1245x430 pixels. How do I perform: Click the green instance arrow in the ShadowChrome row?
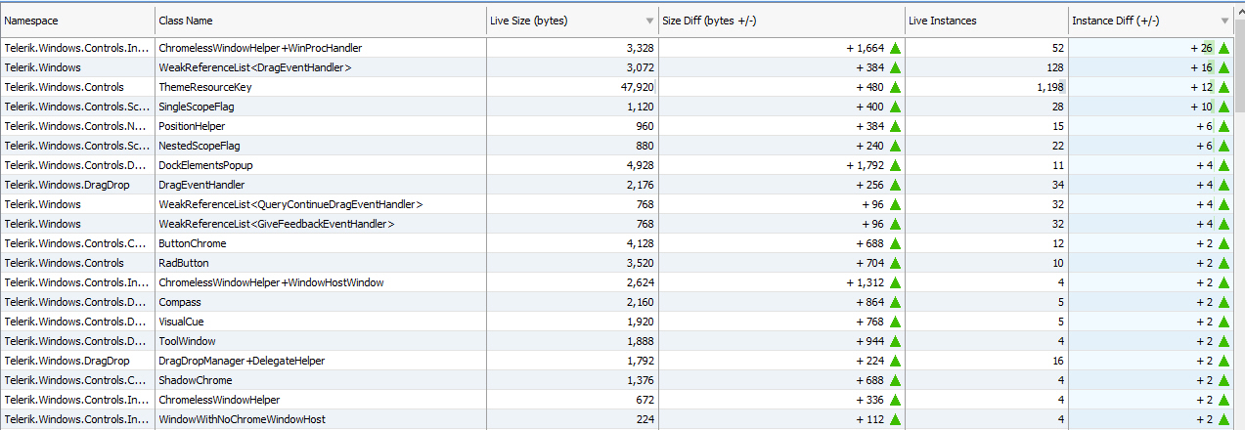click(x=1223, y=380)
